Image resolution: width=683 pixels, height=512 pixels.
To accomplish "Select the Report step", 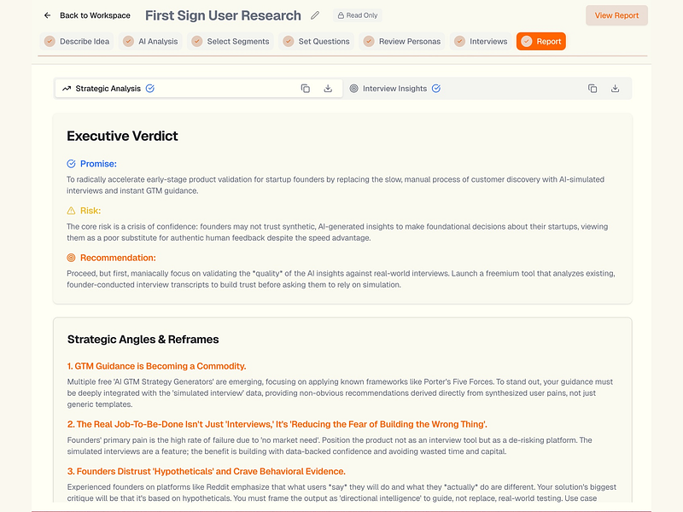I will pos(541,41).
